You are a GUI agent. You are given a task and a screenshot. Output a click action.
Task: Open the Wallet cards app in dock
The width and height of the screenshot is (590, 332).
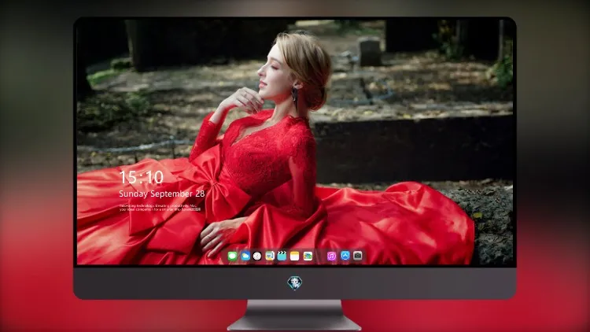point(308,256)
